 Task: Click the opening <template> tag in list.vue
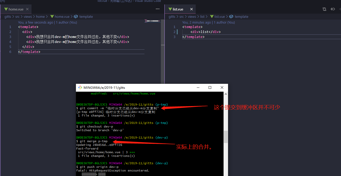click(192, 27)
